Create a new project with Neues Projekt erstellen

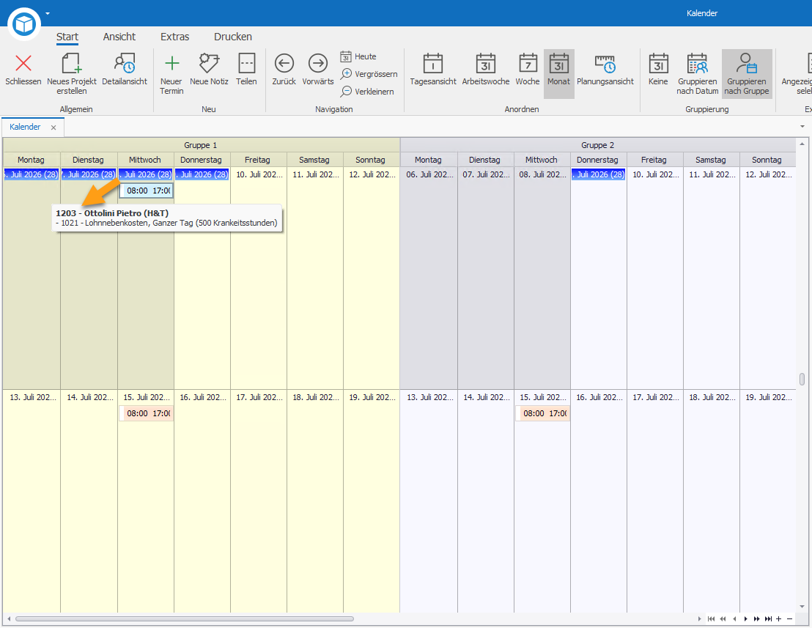coord(72,73)
